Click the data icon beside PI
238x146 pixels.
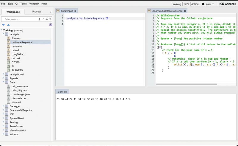(9, 66)
